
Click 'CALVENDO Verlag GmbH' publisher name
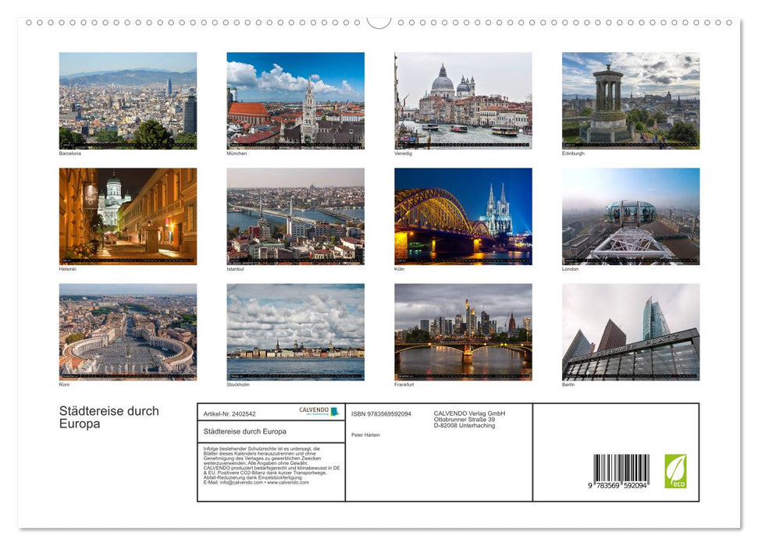click(469, 413)
